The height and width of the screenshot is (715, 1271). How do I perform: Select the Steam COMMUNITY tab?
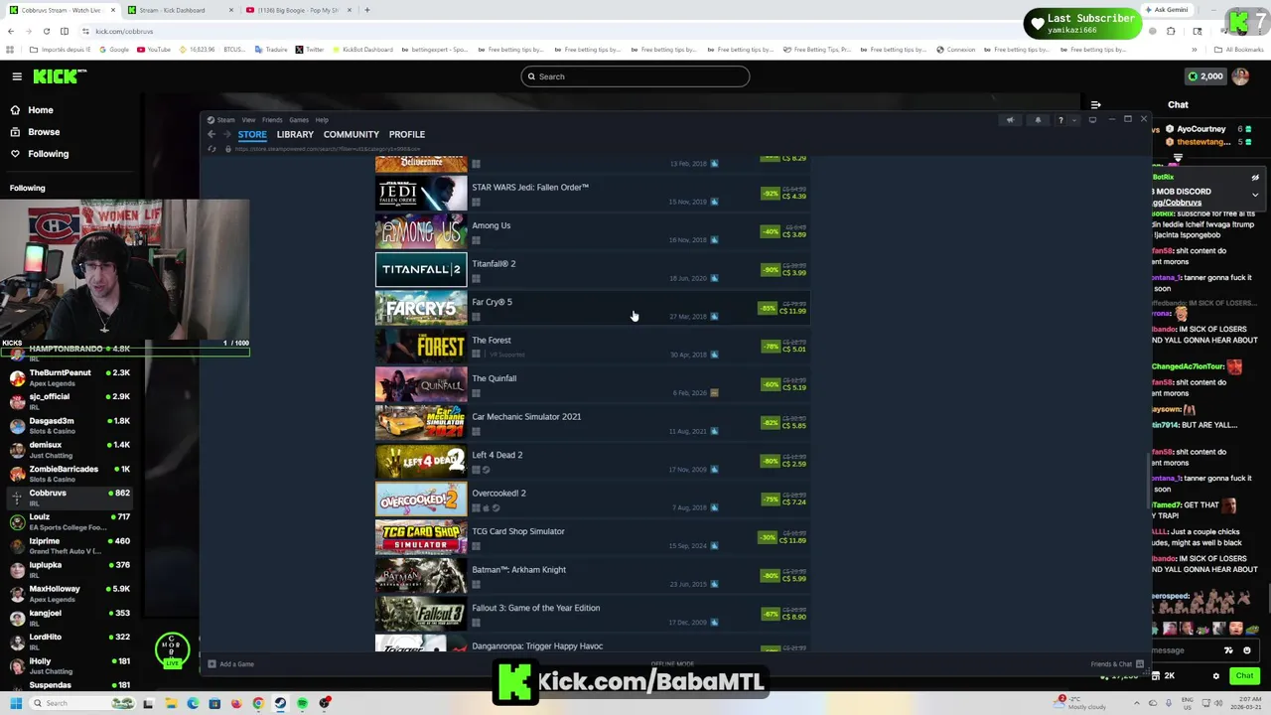point(352,134)
